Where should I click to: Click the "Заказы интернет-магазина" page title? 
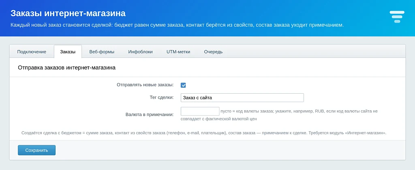pos(68,13)
